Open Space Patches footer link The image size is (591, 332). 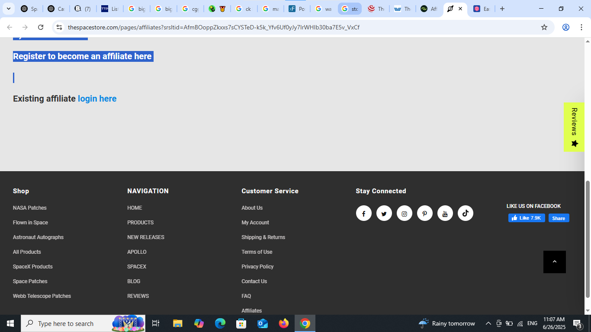(30, 281)
